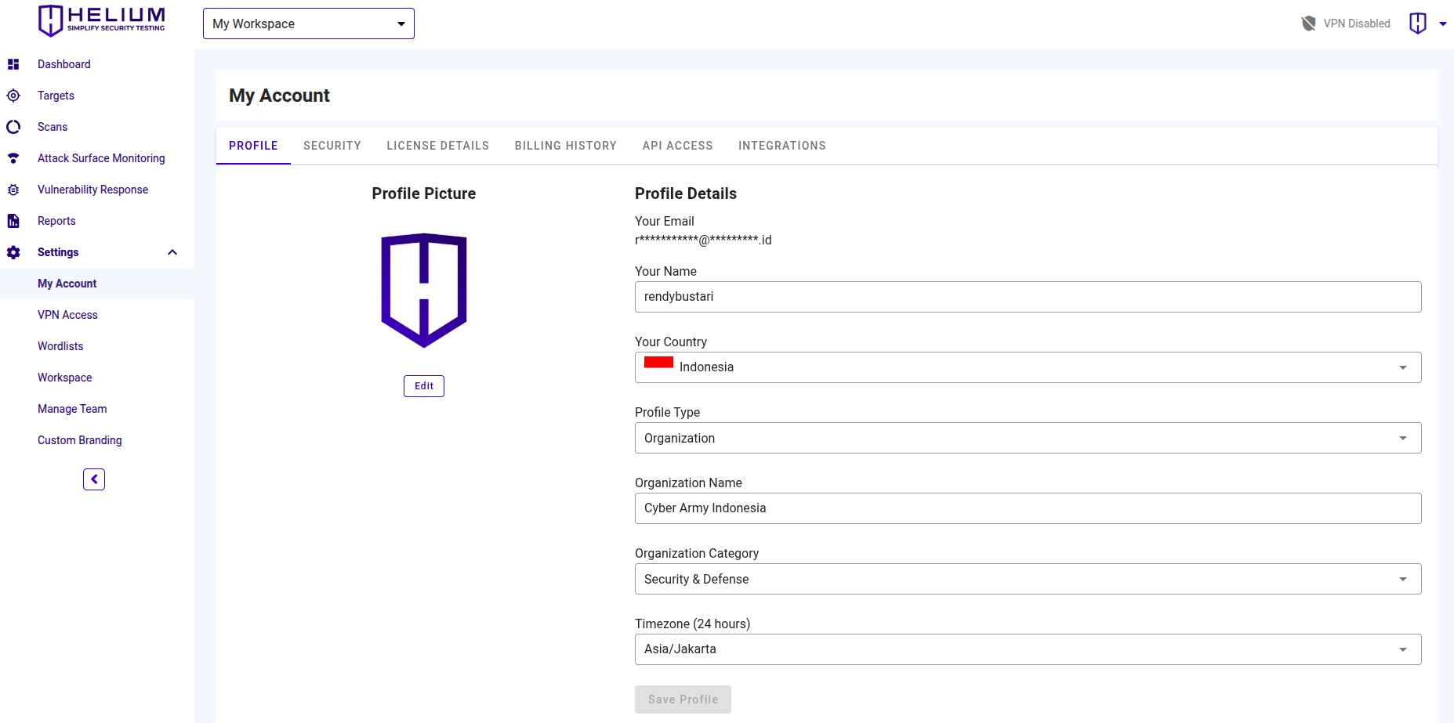Open the My Workspace dropdown

[x=308, y=23]
